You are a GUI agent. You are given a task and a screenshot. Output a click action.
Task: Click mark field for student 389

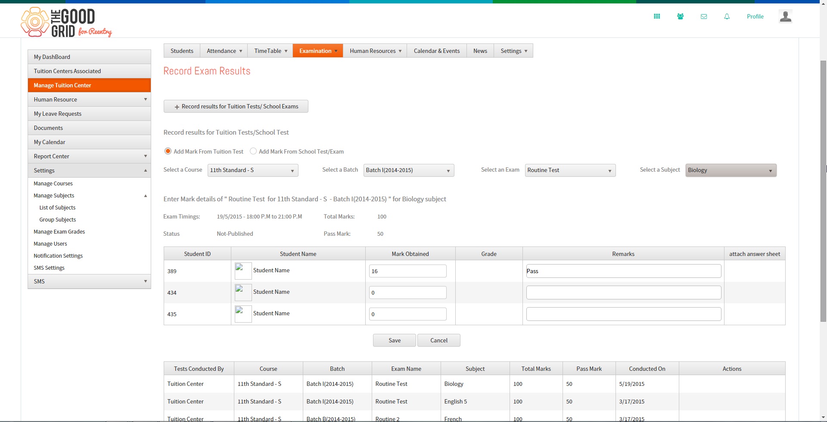coord(408,271)
